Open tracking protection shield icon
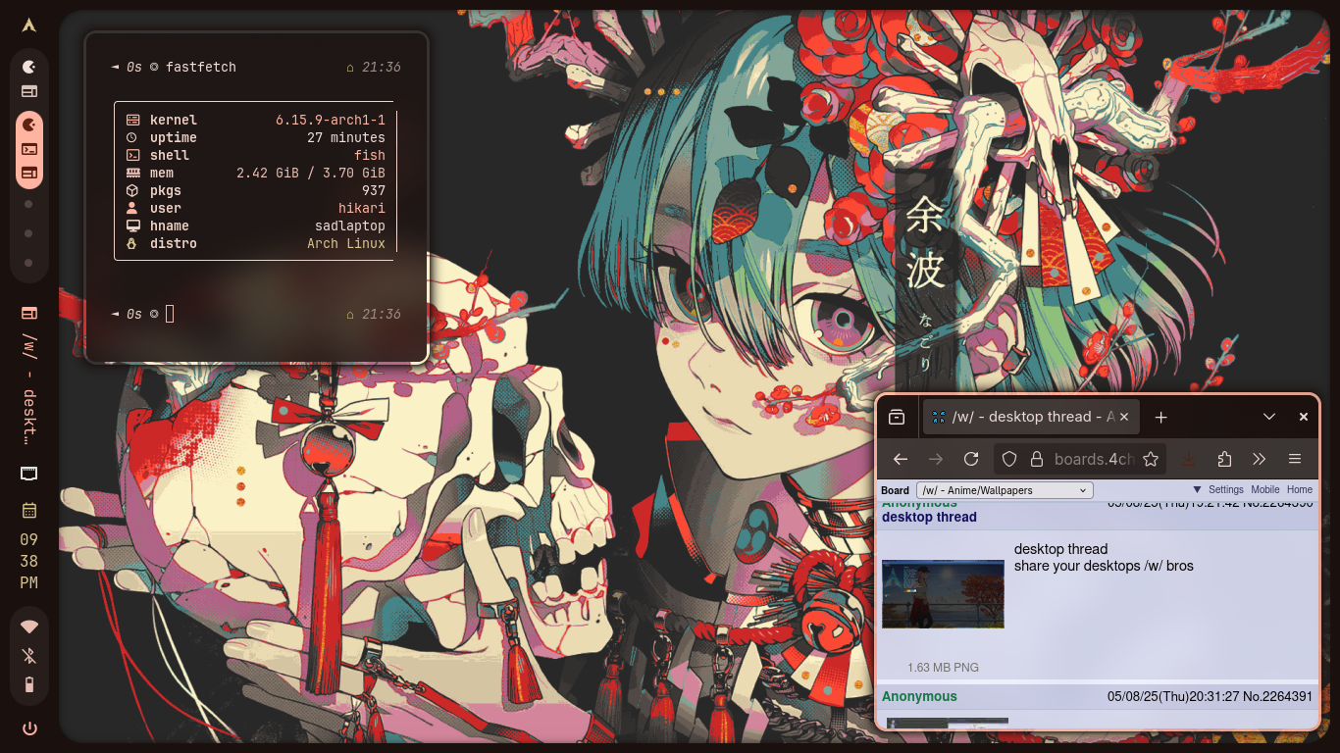 [x=1010, y=459]
